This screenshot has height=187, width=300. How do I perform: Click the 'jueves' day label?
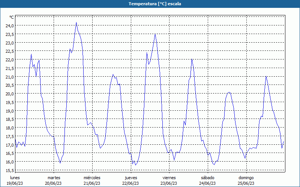(131, 178)
